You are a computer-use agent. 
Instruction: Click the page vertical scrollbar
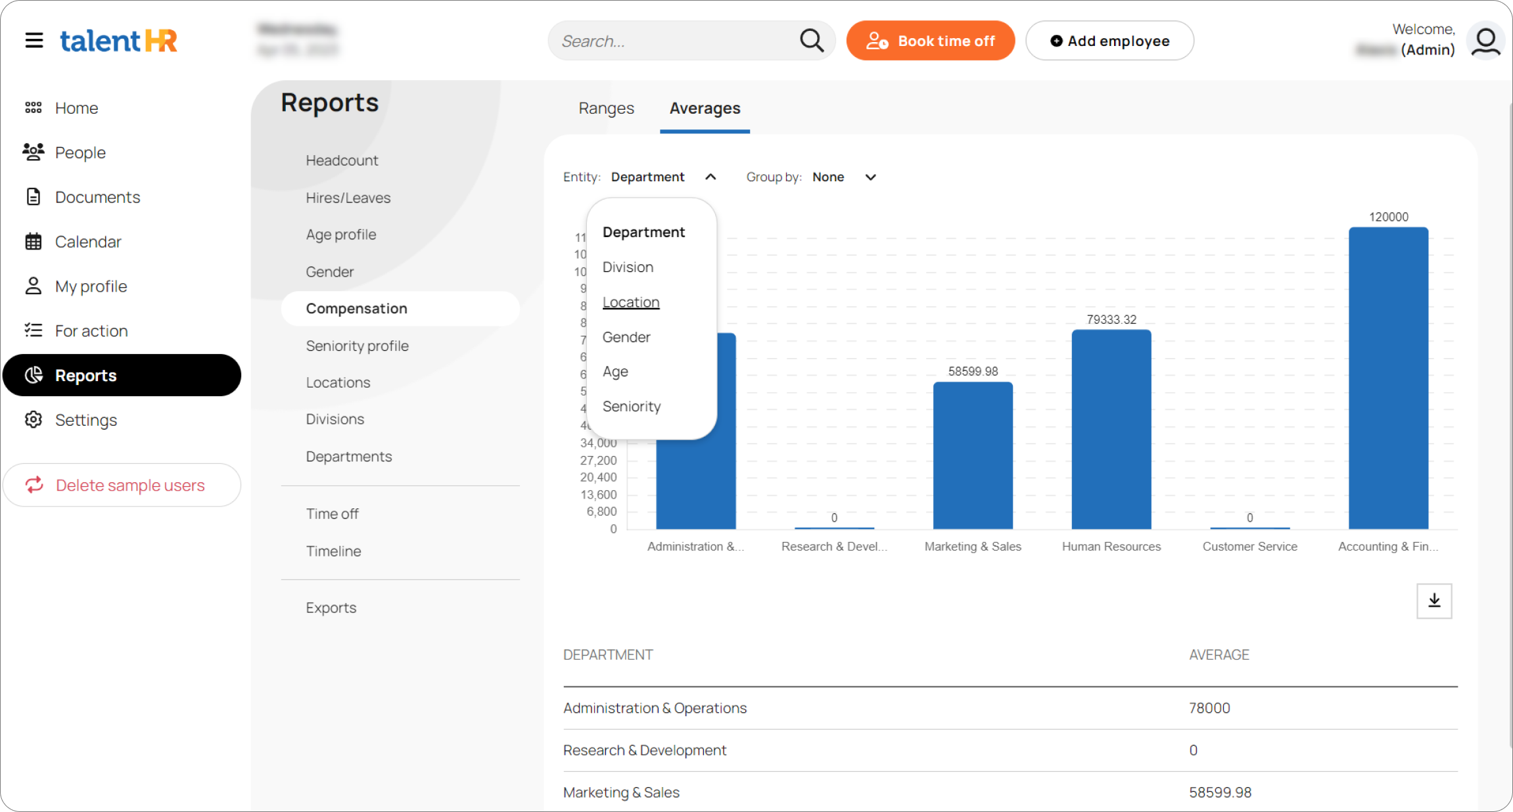[1510, 427]
